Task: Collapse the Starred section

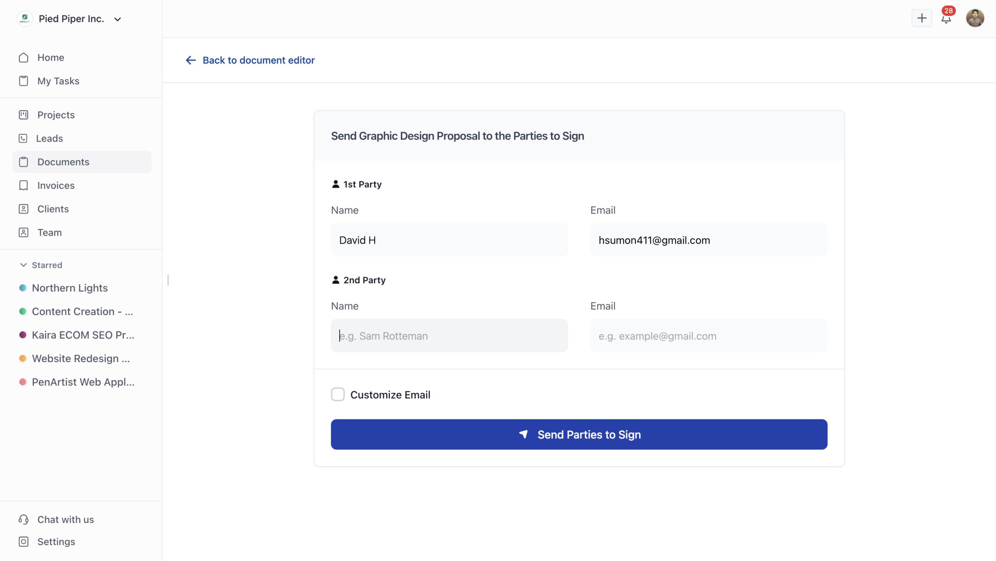Action: 23,265
